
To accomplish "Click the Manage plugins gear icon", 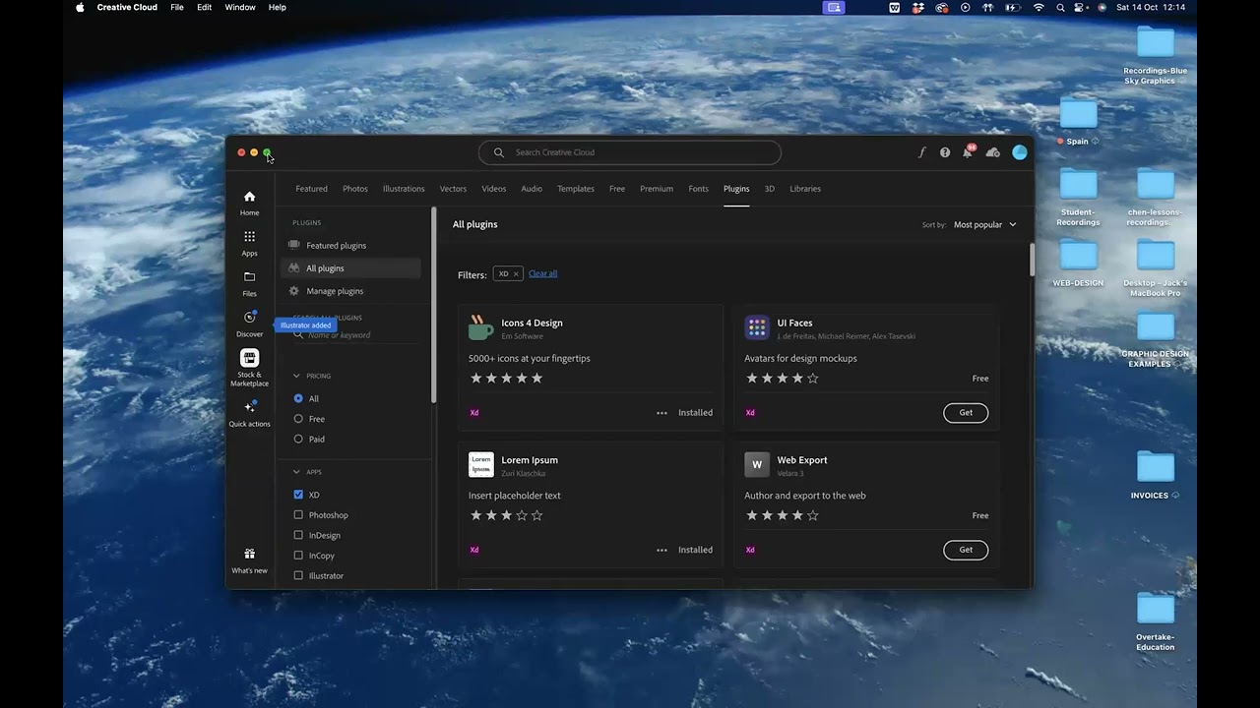I will coord(293,291).
